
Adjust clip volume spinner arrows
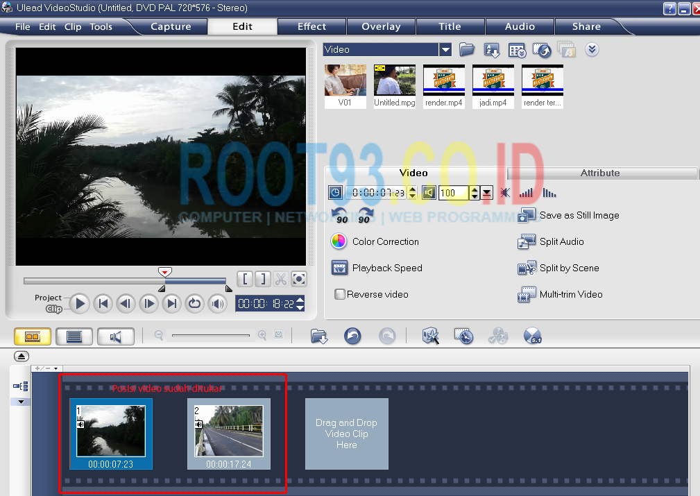click(x=475, y=193)
